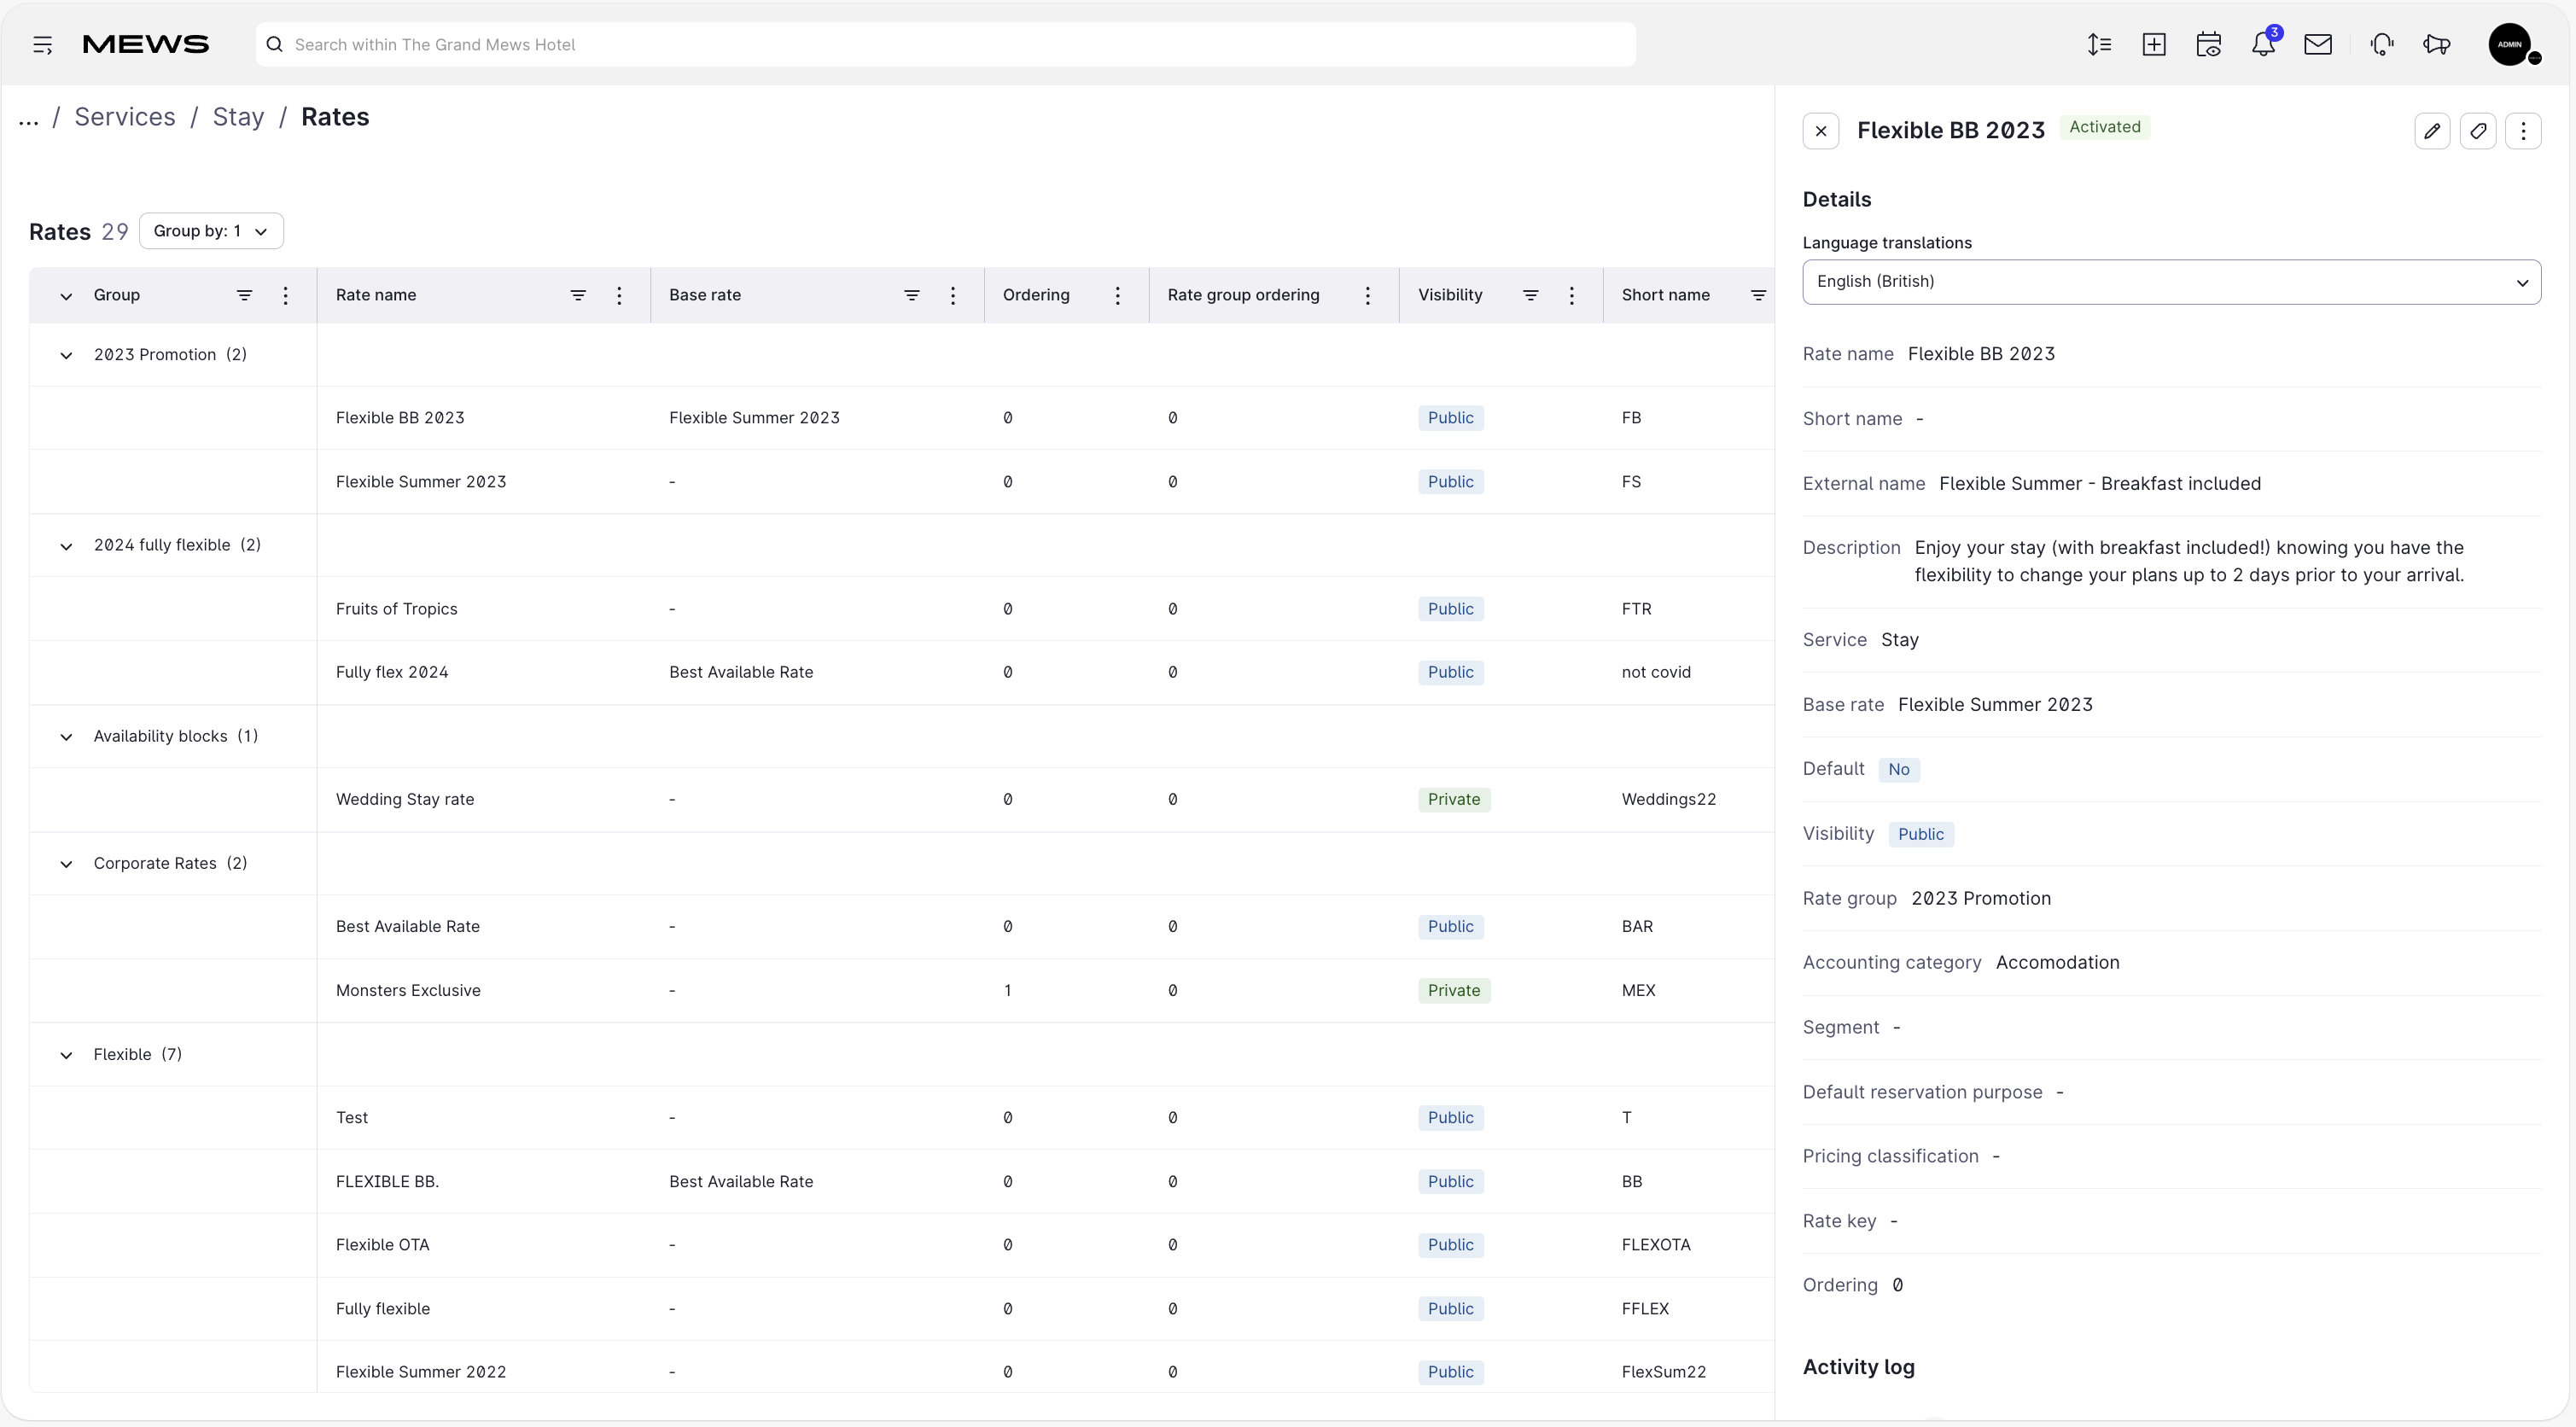Open the hamburger navigation menu

point(42,45)
